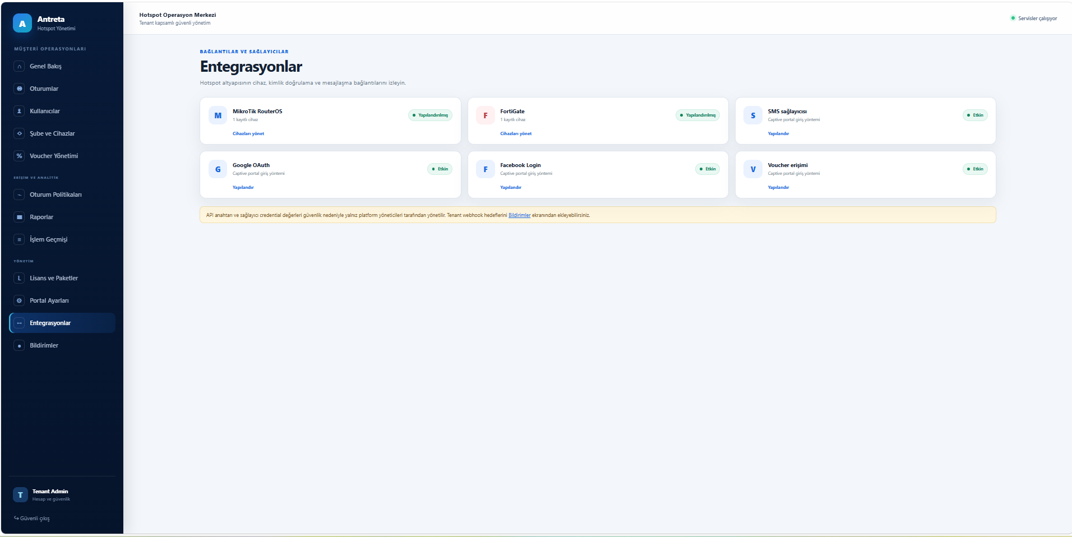
Task: Select Raporlar menu label
Action: point(41,217)
